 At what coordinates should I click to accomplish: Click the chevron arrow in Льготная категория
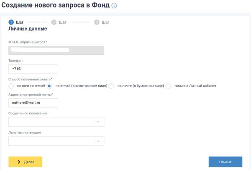99,142
